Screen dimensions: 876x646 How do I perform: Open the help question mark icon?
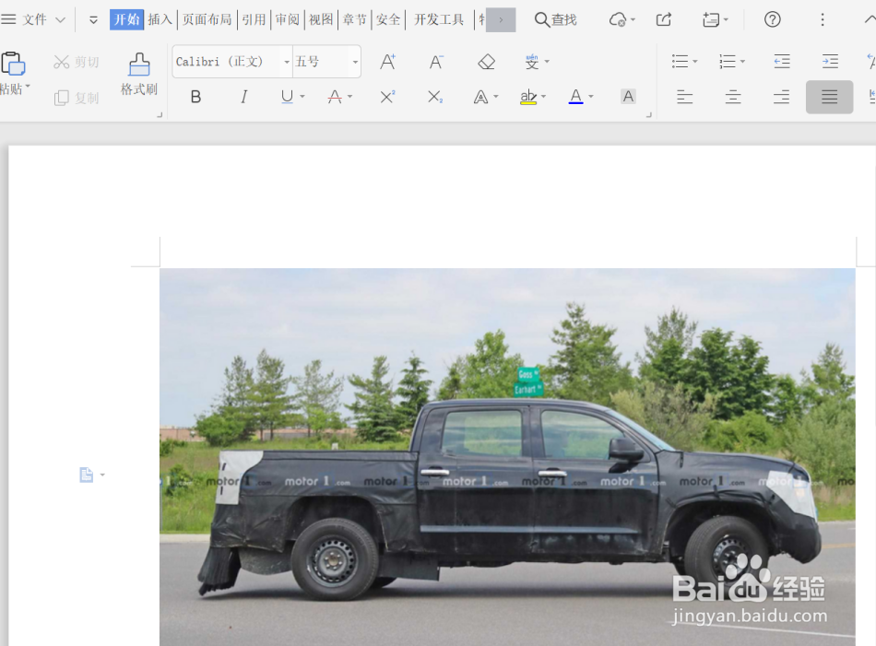772,19
